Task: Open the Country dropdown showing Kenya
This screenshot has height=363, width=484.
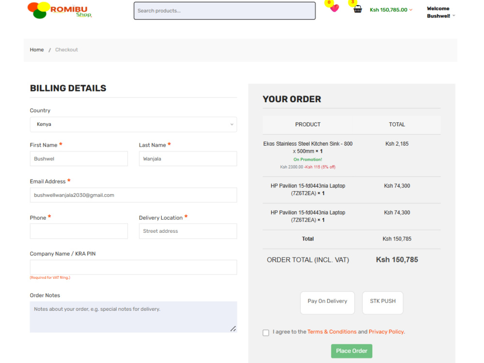Action: pos(134,124)
